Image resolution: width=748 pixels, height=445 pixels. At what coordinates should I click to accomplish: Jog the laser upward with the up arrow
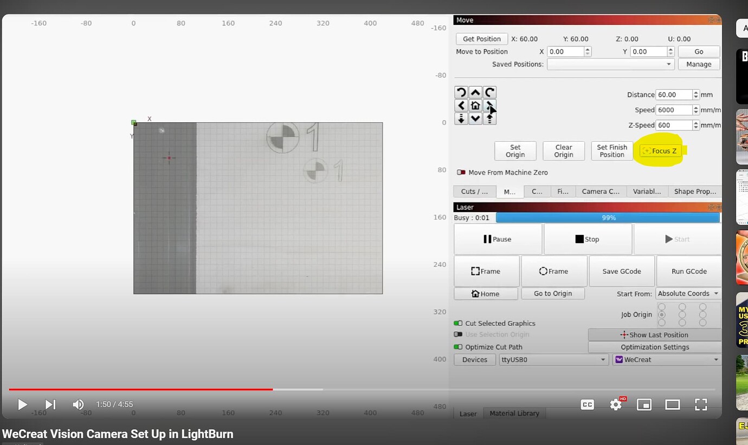[x=475, y=92]
